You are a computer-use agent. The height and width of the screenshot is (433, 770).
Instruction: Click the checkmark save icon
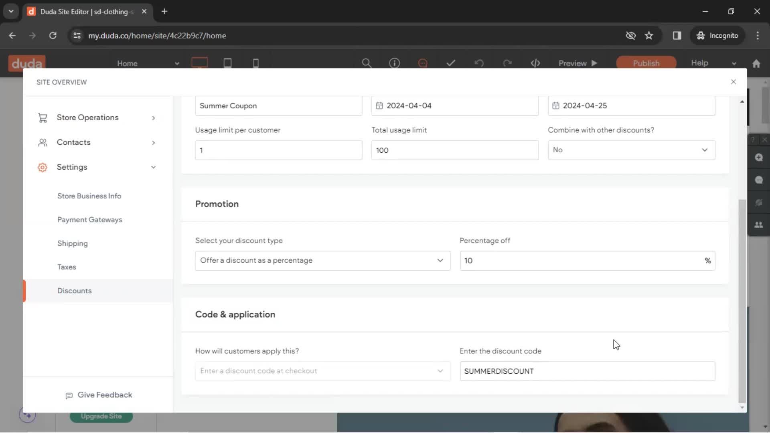click(451, 63)
